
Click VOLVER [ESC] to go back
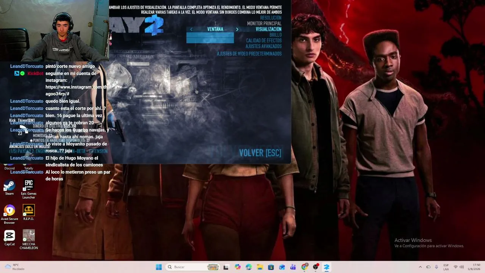260,153
